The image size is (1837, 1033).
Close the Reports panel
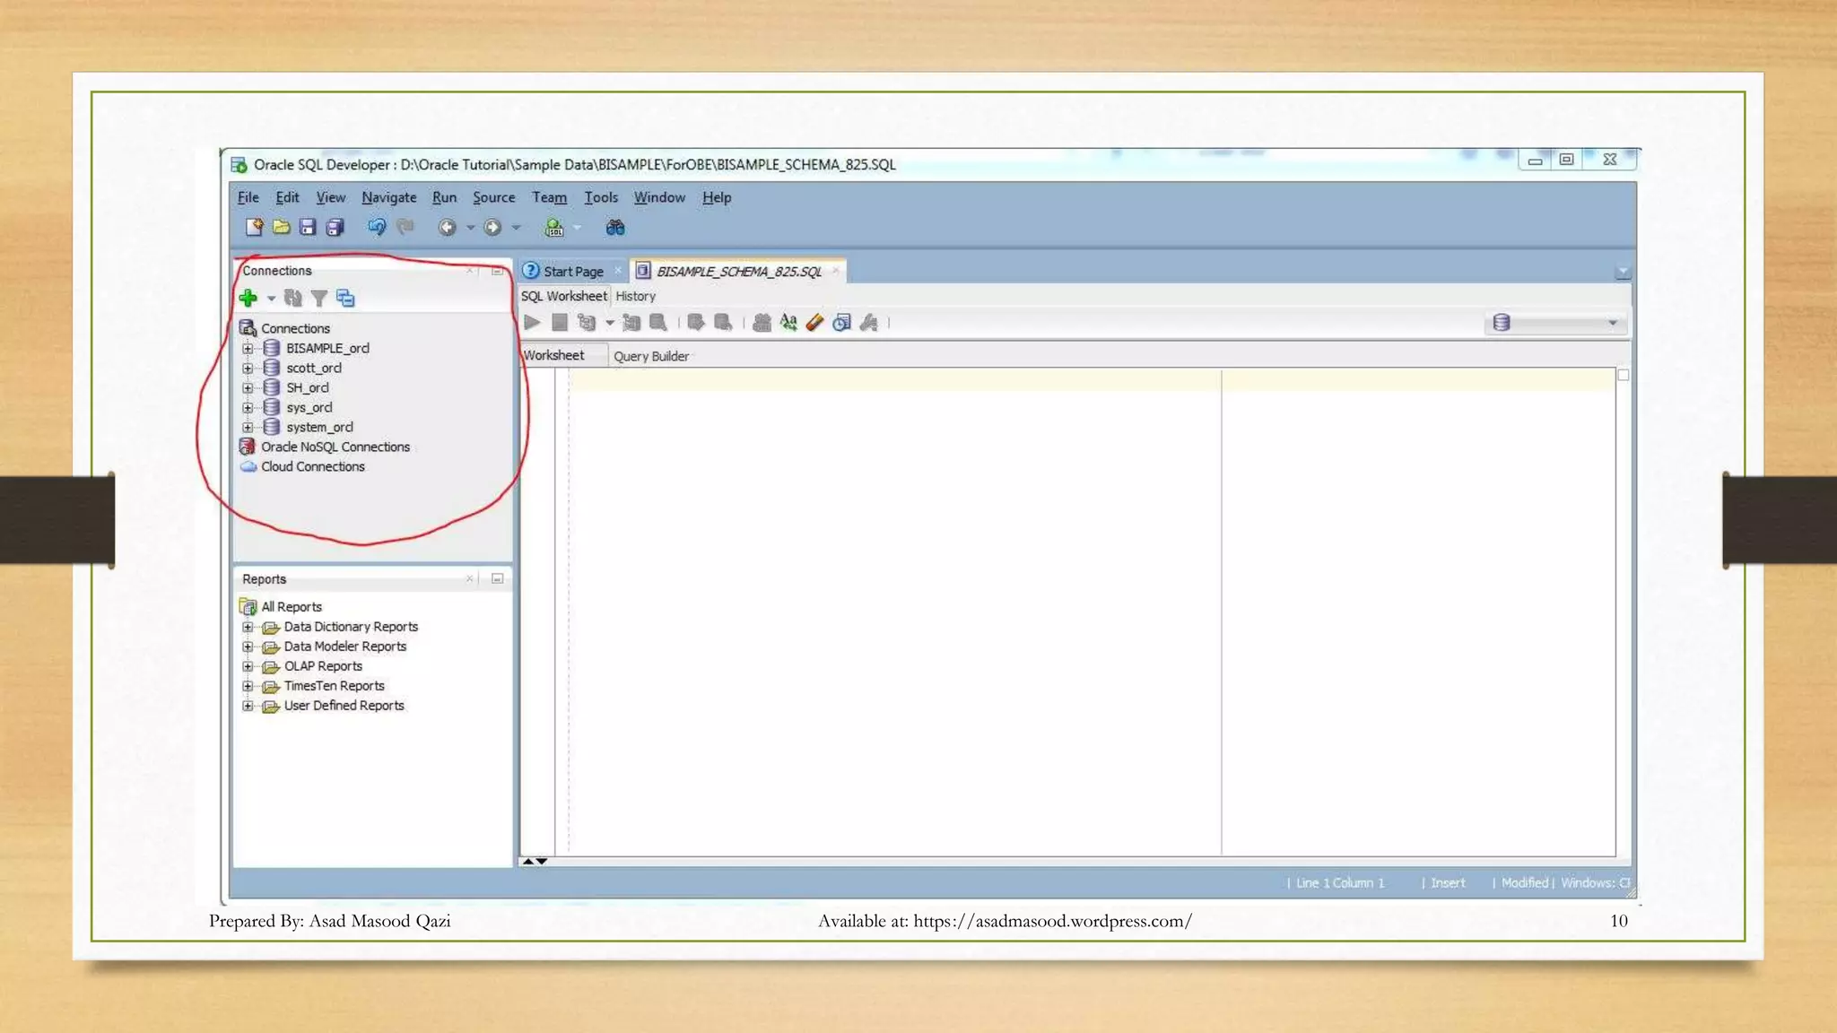(x=469, y=579)
